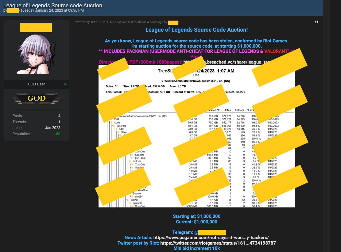Click the folder icon next to External
The image size is (341, 252).
[114, 126]
